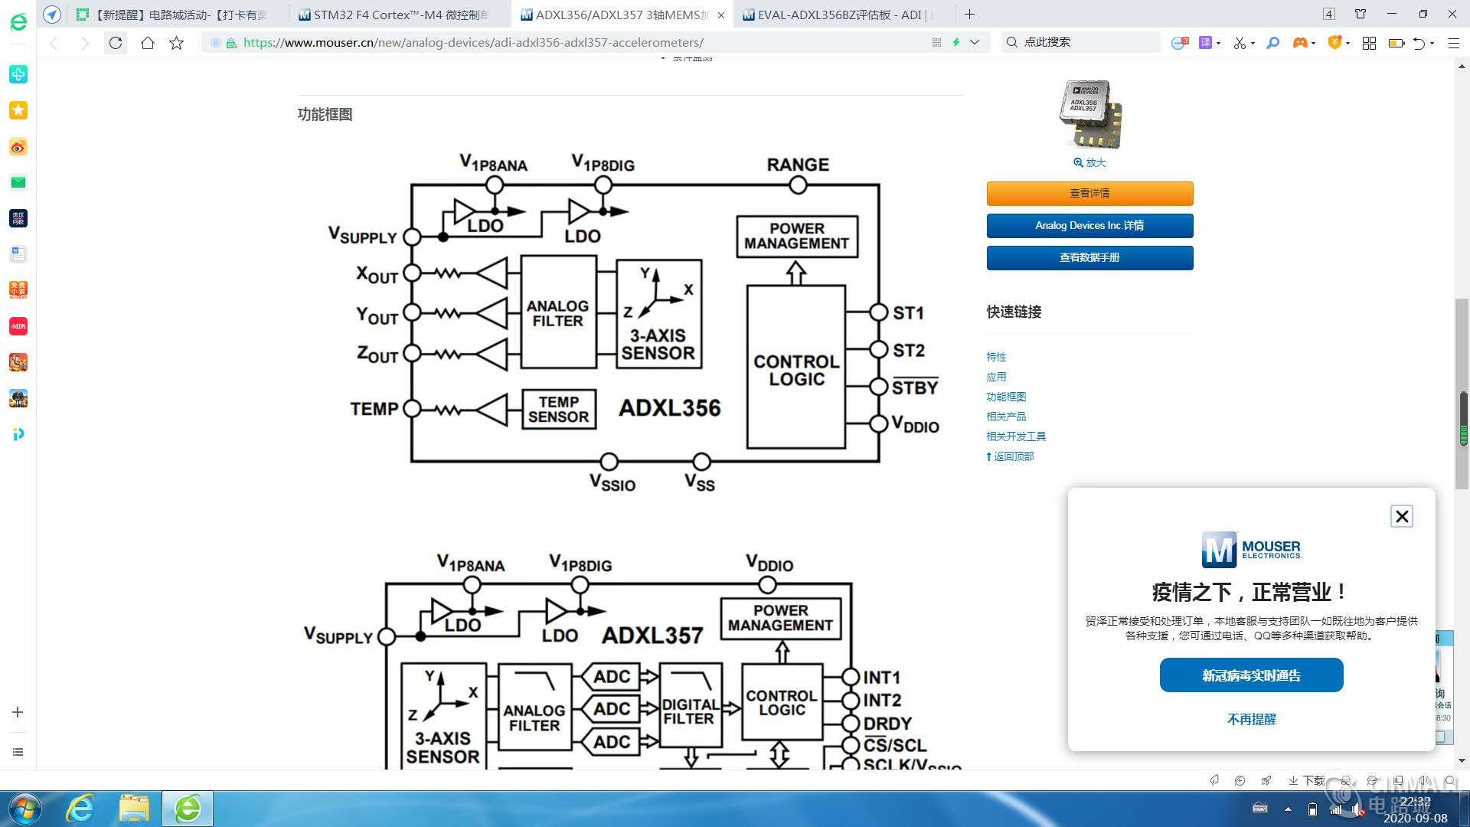This screenshot has height=827, width=1470.
Task: Open the browser hamburger menu
Action: [x=1453, y=43]
